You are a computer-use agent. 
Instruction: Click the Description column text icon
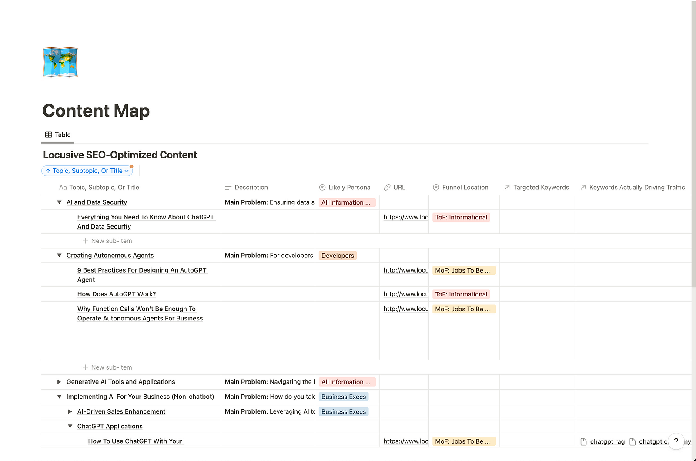pyautogui.click(x=228, y=187)
